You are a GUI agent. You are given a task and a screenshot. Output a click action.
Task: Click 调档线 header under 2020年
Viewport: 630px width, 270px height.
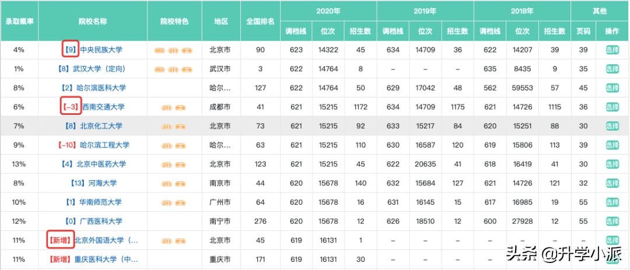click(296, 31)
